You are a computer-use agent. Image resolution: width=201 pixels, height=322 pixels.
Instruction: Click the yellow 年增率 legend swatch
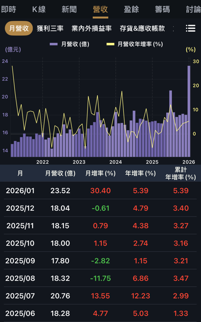(110, 44)
